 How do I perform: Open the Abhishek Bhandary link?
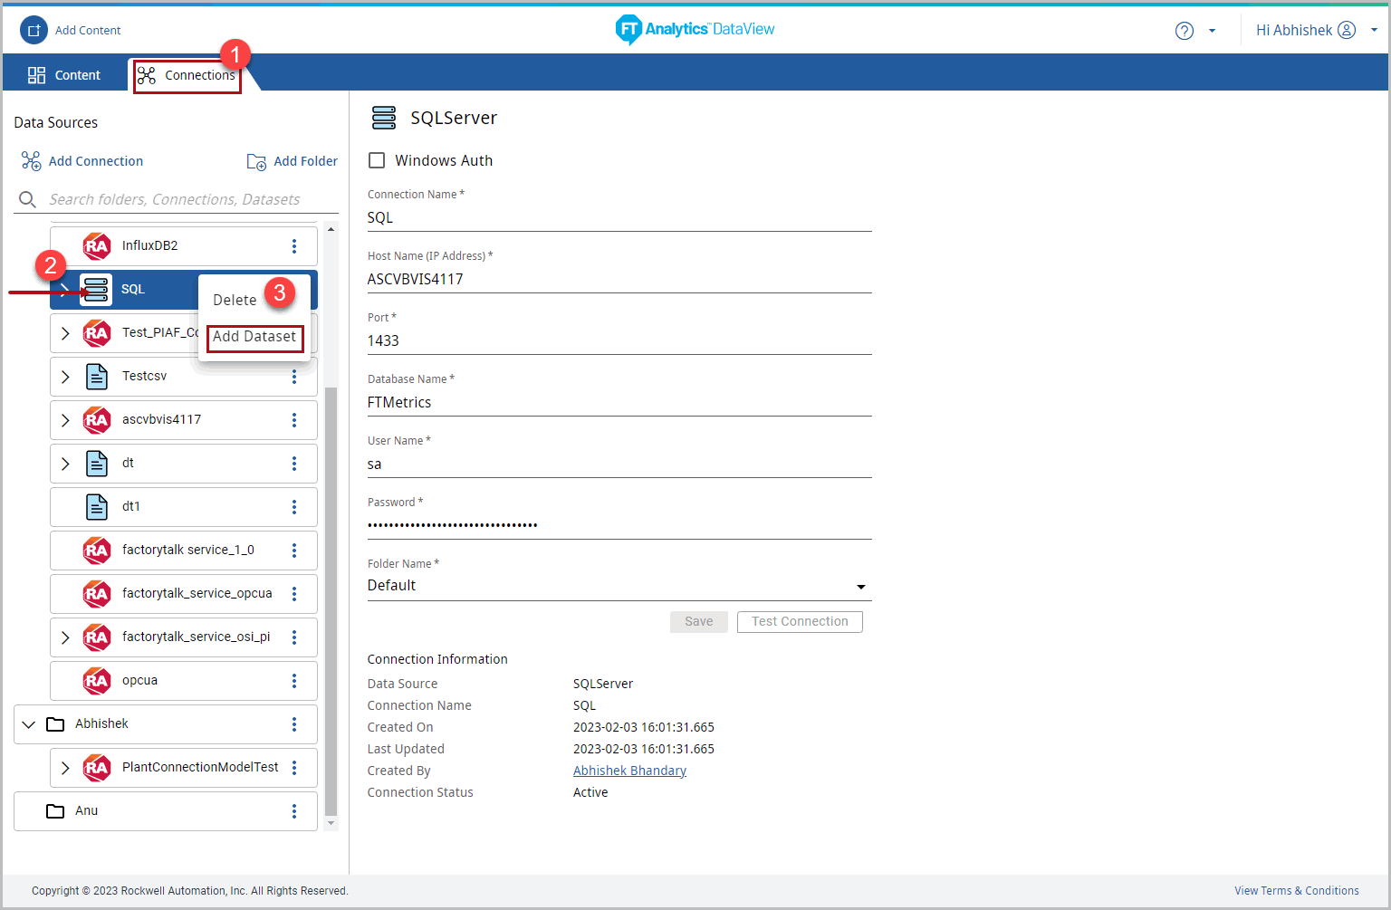(629, 771)
